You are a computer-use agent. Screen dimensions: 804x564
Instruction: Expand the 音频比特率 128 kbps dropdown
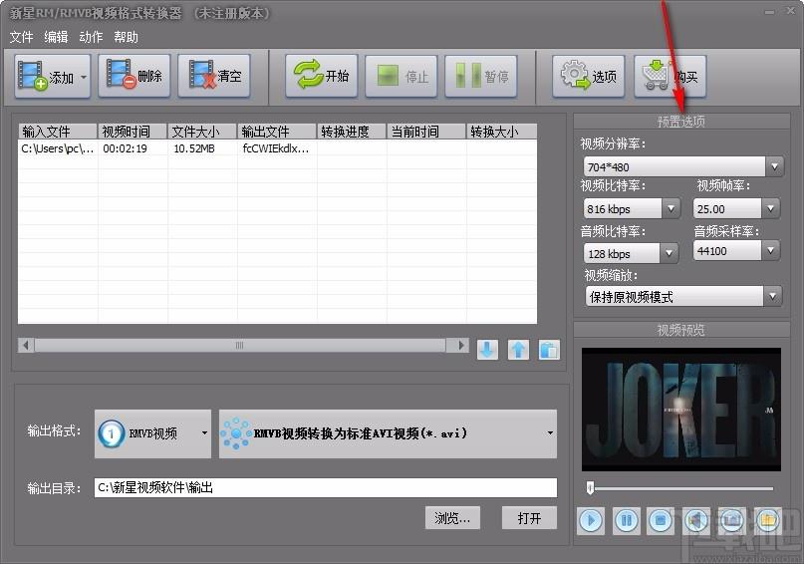tap(669, 253)
